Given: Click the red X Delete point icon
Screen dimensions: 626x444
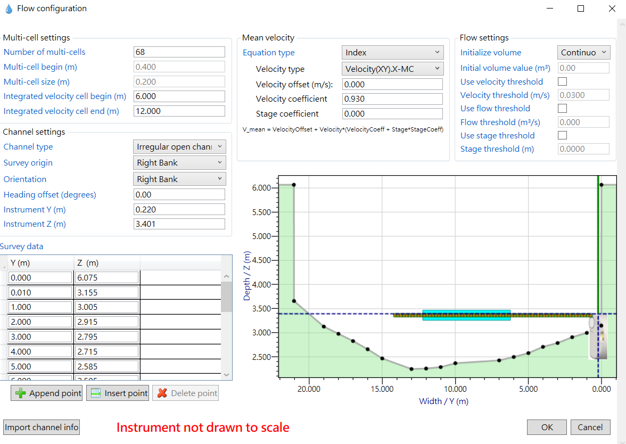Looking at the screenshot, I should point(162,393).
